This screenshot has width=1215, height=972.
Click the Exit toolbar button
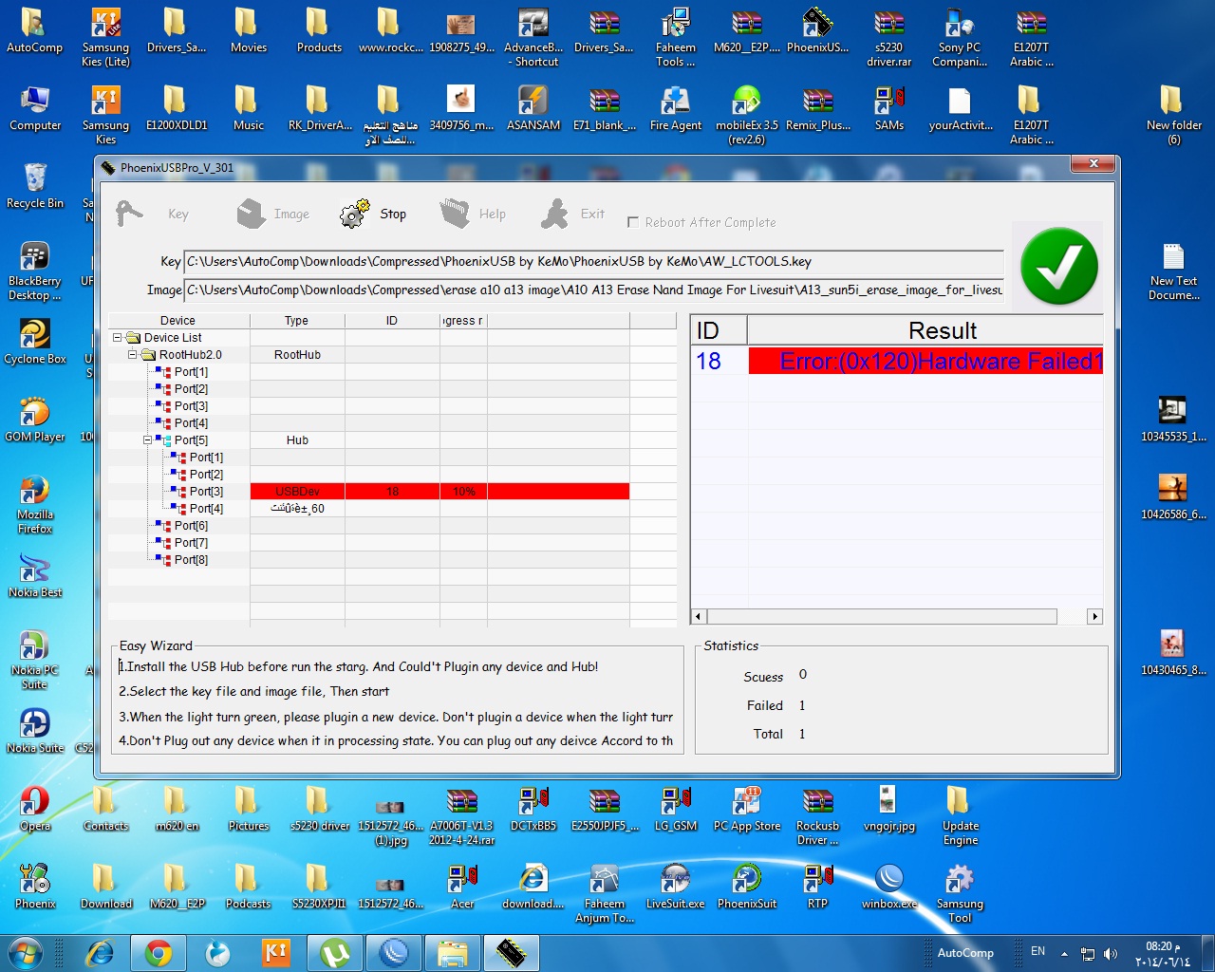click(x=572, y=214)
